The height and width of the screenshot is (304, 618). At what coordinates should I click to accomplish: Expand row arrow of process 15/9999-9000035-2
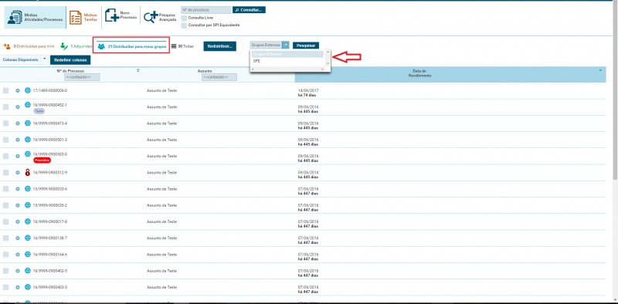[x=17, y=205]
